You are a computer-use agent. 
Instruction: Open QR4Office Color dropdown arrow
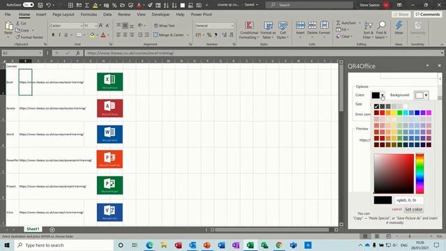point(383,95)
